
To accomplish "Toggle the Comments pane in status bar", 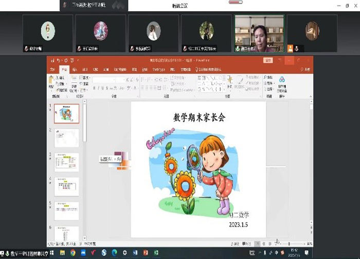I will pos(247,244).
